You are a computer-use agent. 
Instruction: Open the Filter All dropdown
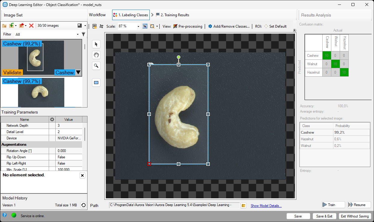point(78,35)
